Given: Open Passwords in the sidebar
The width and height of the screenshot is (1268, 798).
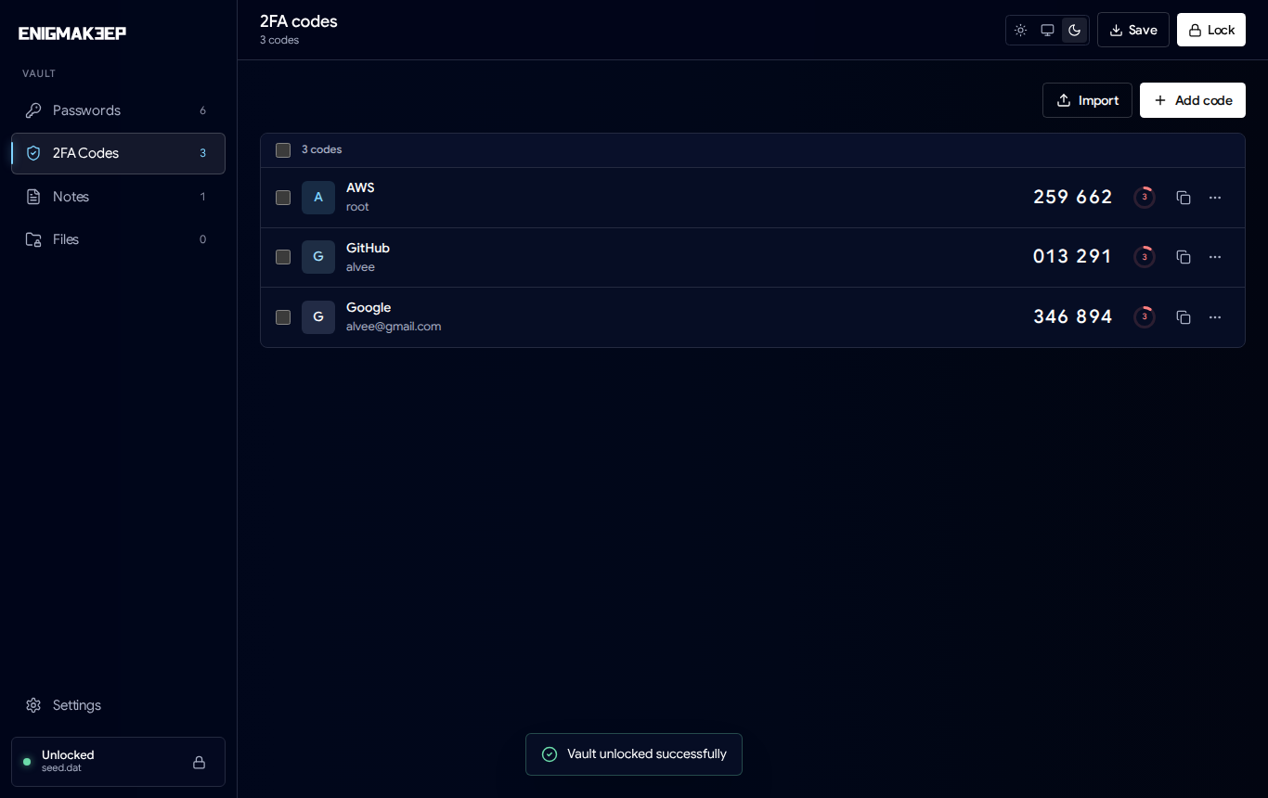Looking at the screenshot, I should click(x=118, y=110).
